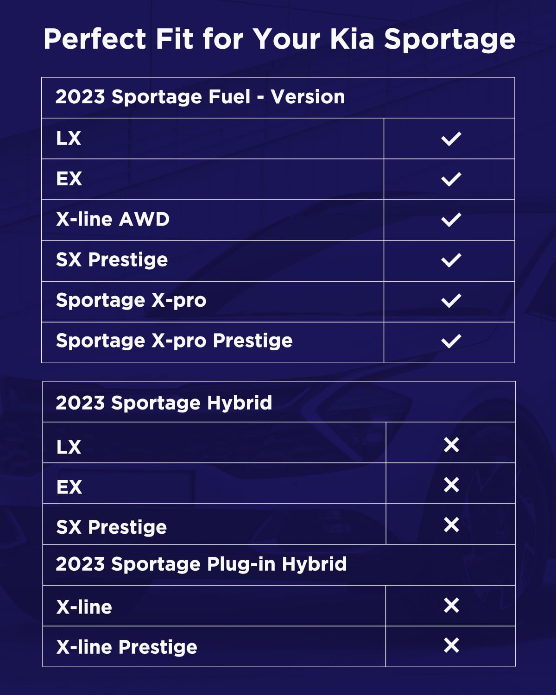The width and height of the screenshot is (556, 695).
Task: Click the checkmark beside fuel-version EX
Action: coord(451,179)
